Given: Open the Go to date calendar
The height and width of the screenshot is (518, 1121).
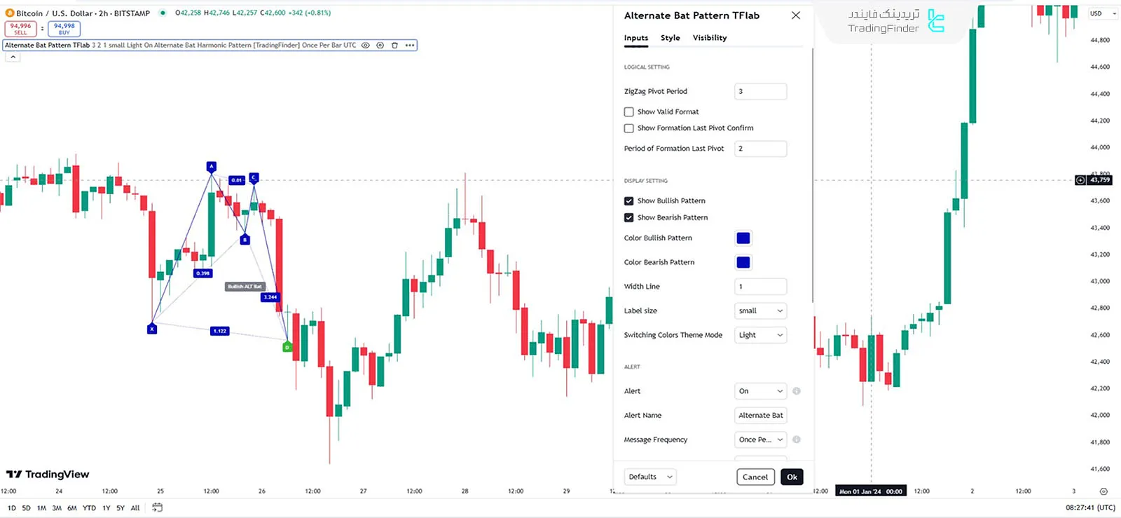Looking at the screenshot, I should click(157, 507).
